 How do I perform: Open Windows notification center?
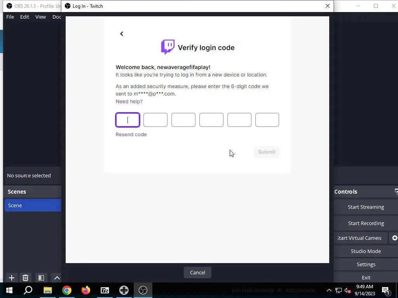[386, 291]
